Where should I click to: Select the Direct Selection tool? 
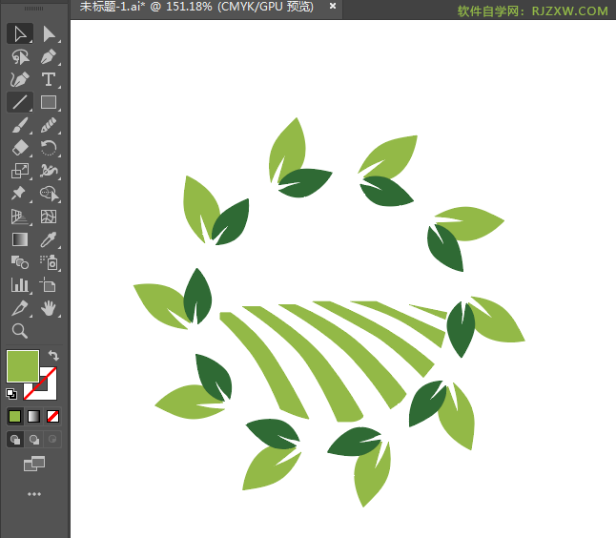click(49, 33)
